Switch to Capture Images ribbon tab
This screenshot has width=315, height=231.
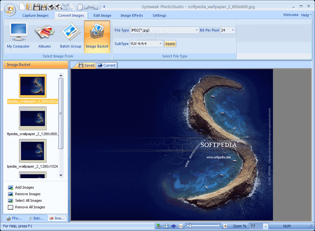pyautogui.click(x=35, y=15)
